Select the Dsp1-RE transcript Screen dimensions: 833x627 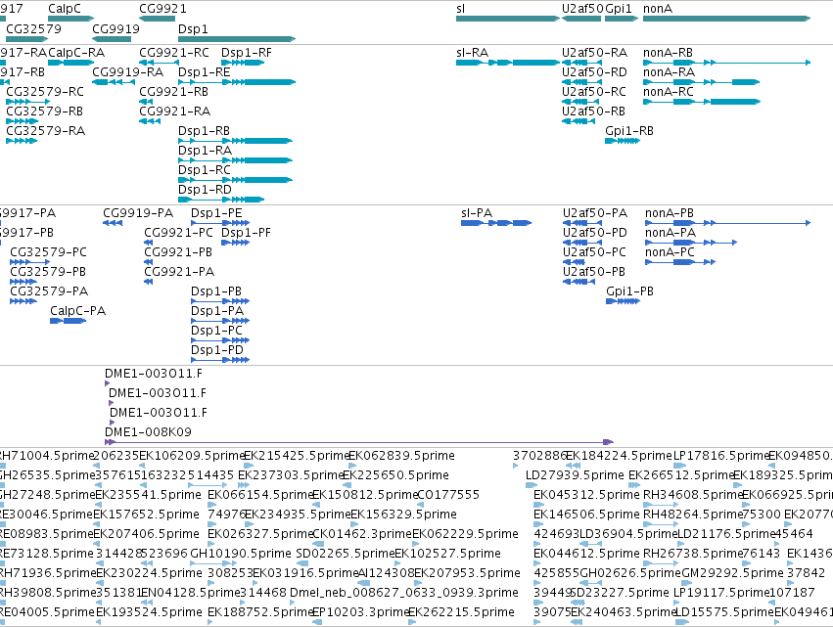tap(237, 82)
